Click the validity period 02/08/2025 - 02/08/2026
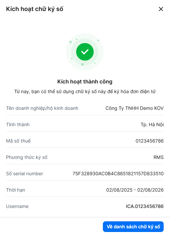Screen dimensions: 170x234 (135, 190)
